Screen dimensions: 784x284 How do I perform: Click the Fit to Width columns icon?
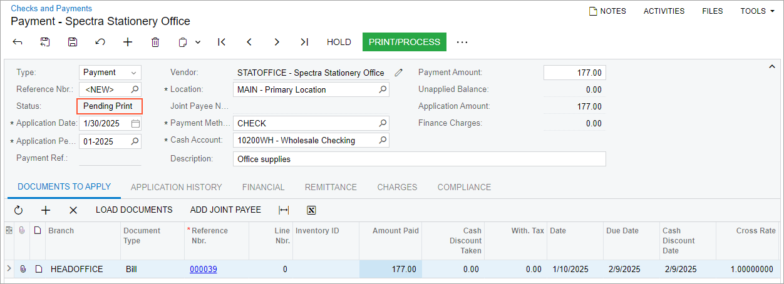coord(284,210)
